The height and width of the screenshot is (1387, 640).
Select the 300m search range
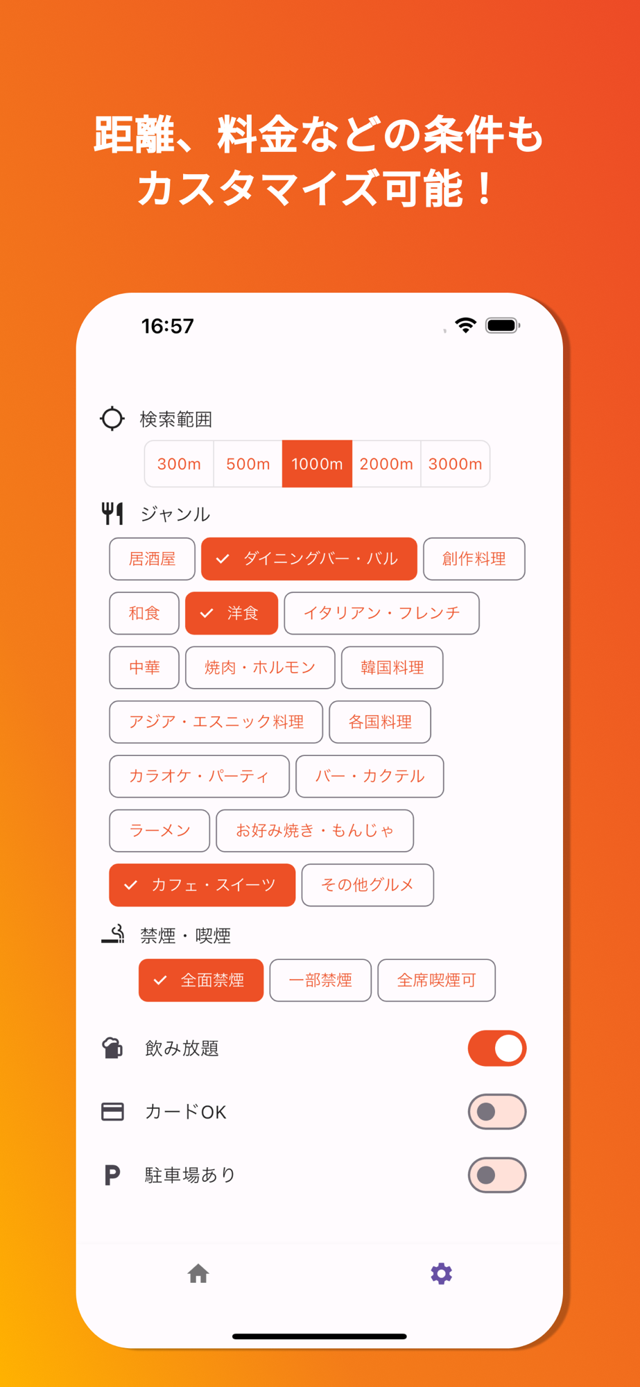[x=179, y=464]
